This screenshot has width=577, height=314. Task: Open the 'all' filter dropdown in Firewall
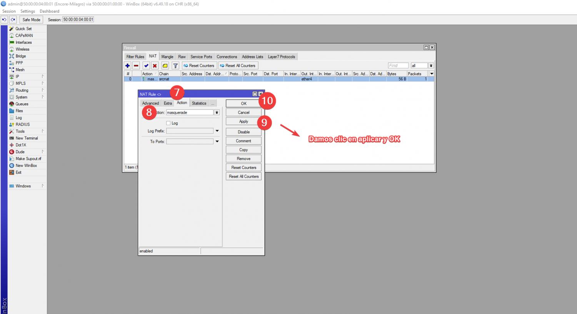click(431, 66)
